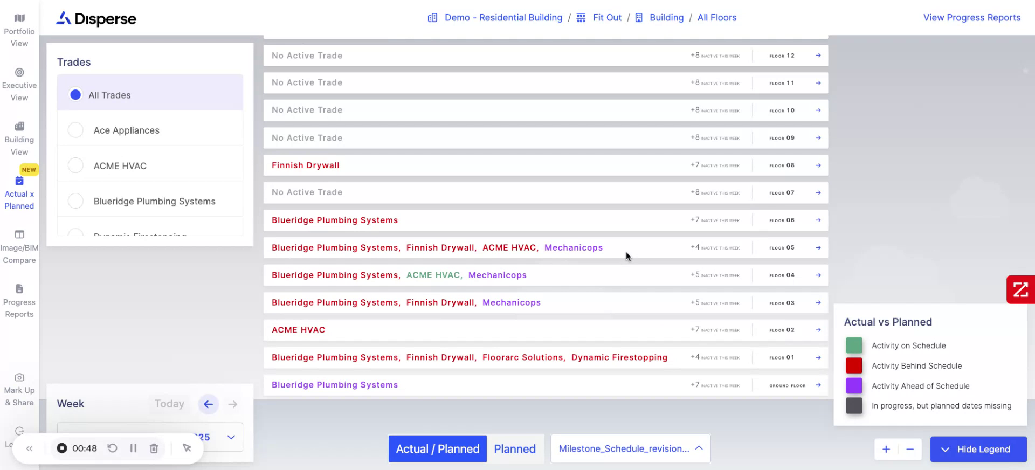1035x470 pixels.
Task: Open the Milestone_Schedule_revision dropdown
Action: [x=631, y=448]
